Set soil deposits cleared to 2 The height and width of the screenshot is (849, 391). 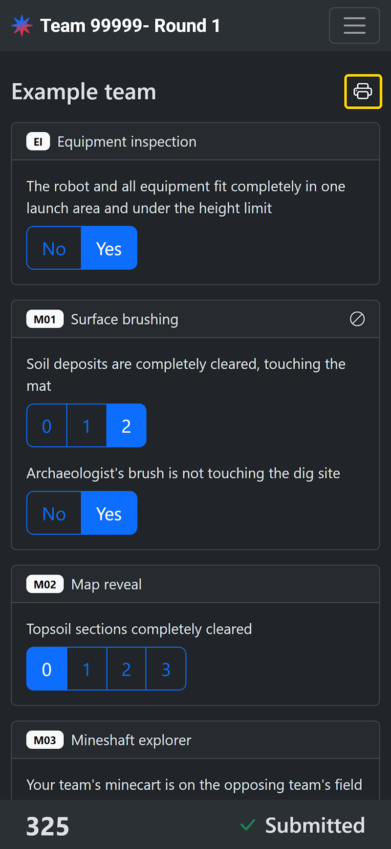tap(126, 425)
